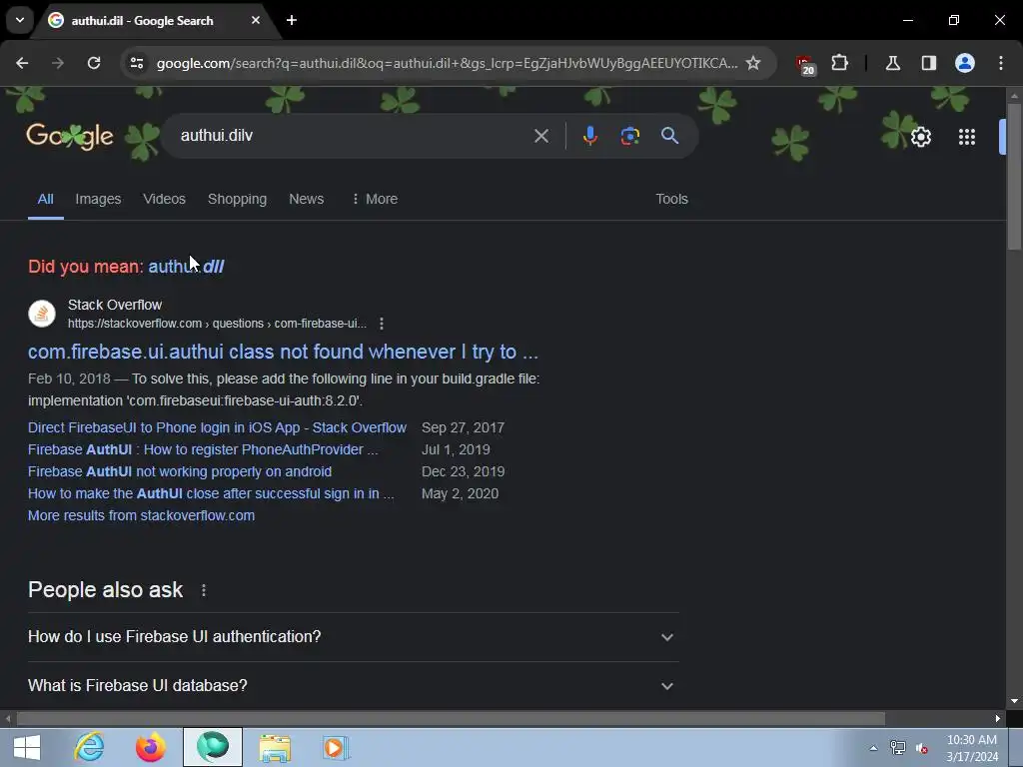Open the taskbar clock showing 10:30 AM
Viewport: 1023px width, 767px height.
point(972,748)
